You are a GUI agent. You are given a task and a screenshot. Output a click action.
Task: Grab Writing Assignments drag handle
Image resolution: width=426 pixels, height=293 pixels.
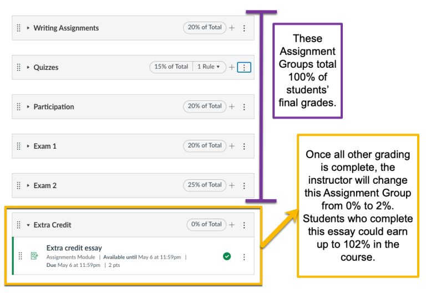[19, 28]
